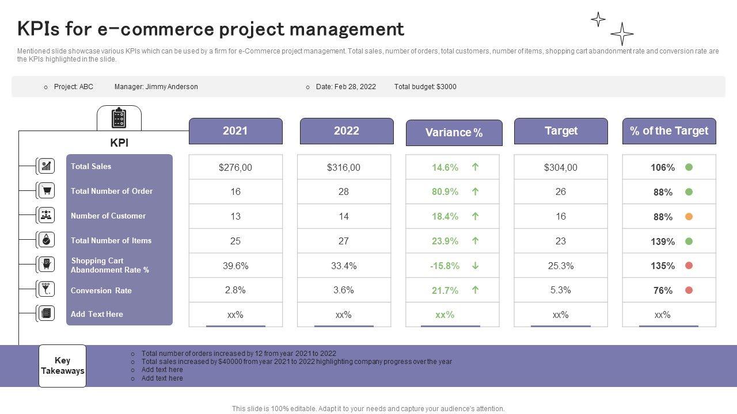This screenshot has width=737, height=414.
Task: Select the 2022 column header
Action: click(x=347, y=131)
